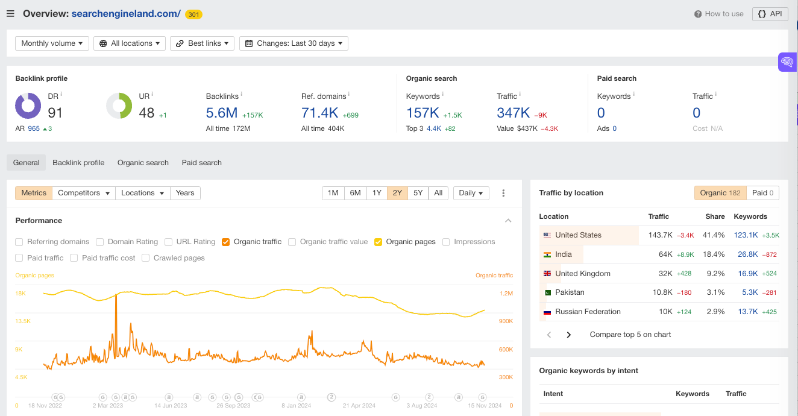This screenshot has height=416, width=798.
Task: Click info icon beside Organic Traffic
Action: 520,94
